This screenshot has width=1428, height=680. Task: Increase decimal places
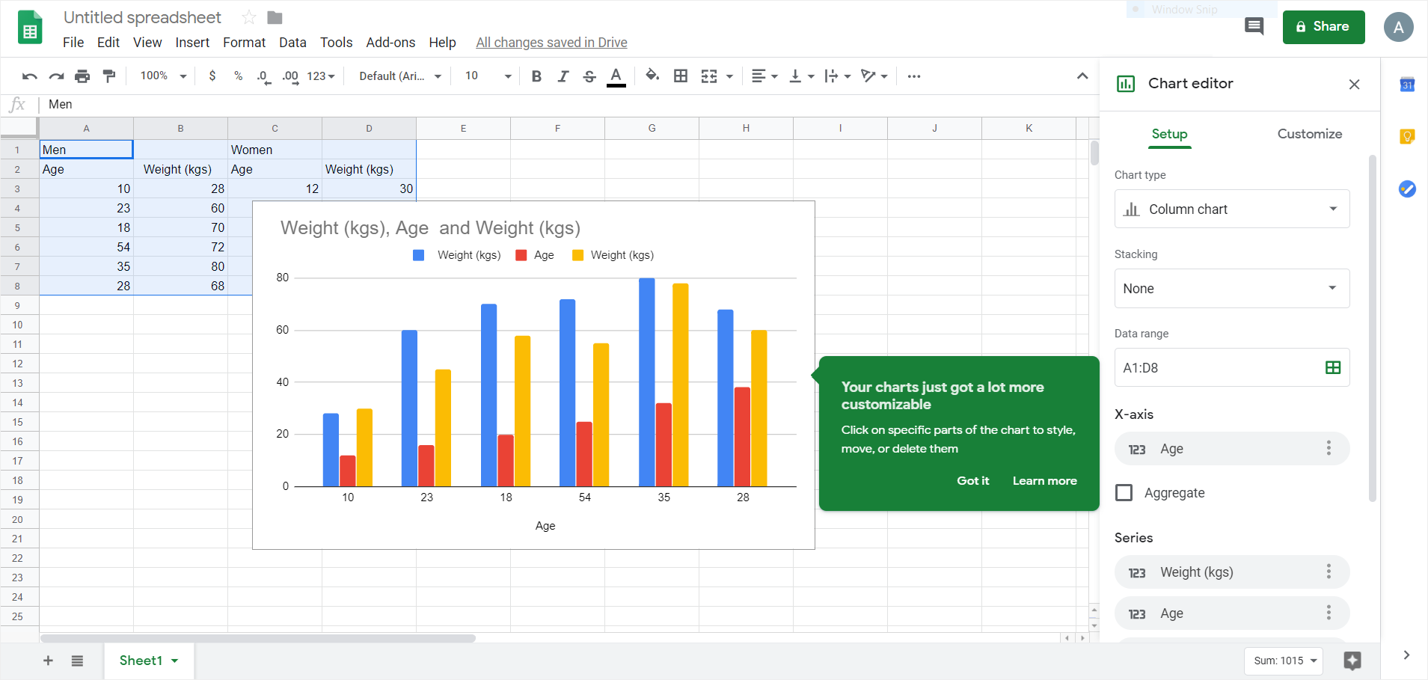(x=290, y=76)
